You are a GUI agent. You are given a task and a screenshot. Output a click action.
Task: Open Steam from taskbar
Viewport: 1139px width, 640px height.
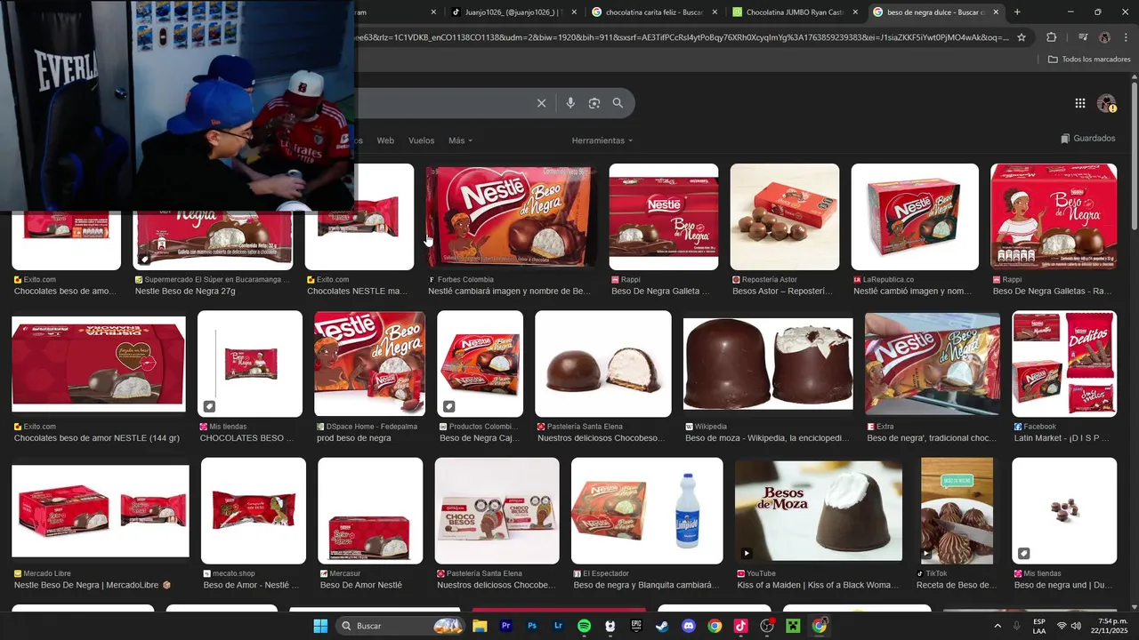662,626
